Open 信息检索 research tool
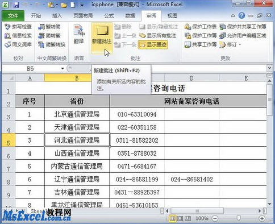Viewport: 275px width, 224px height. point(18,36)
